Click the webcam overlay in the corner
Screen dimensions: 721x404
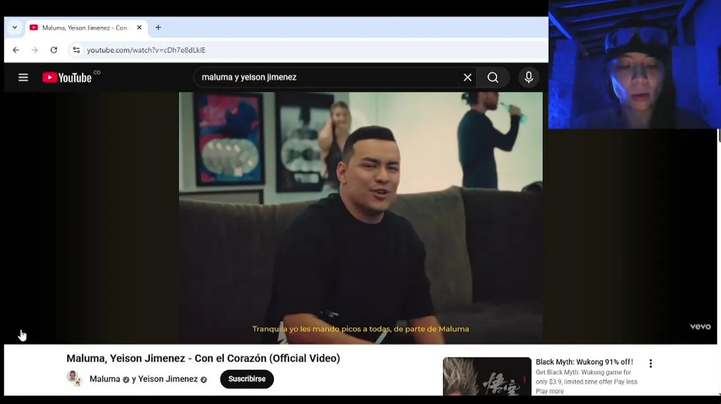click(x=635, y=65)
